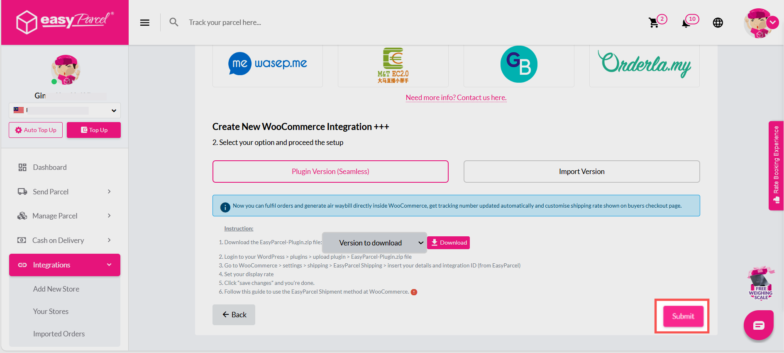Open the Version to download dropdown
The width and height of the screenshot is (784, 353).
click(x=374, y=243)
